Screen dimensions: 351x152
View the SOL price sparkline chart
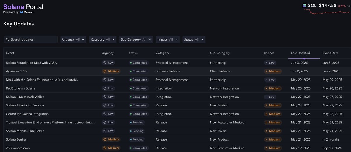coord(326,11)
